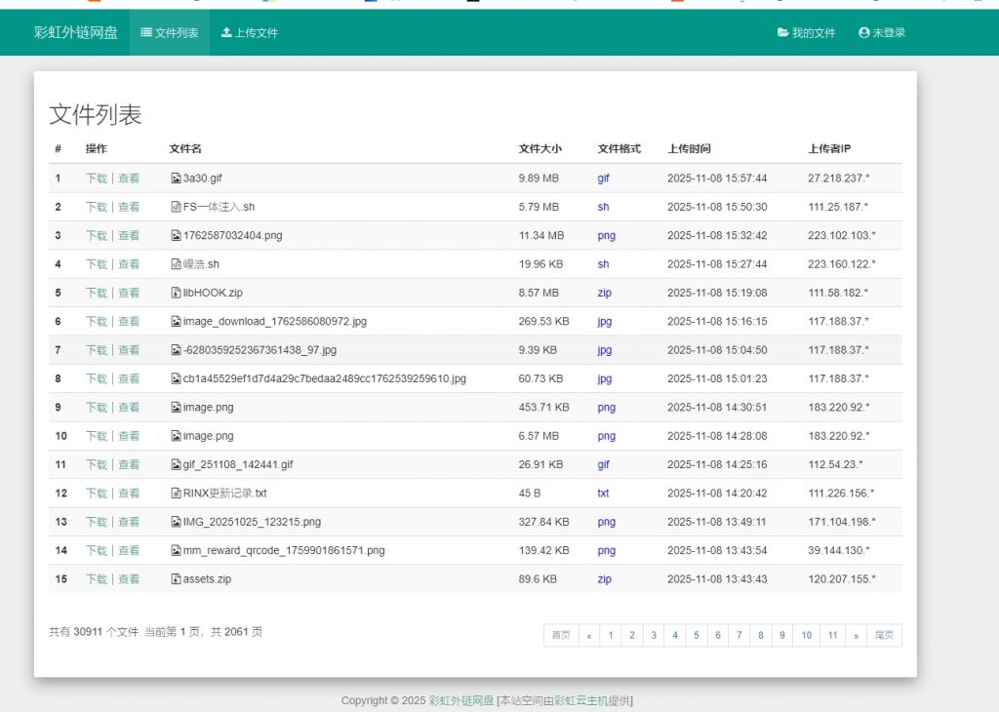999x712 pixels.
Task: Click the user icon beside 未登录
Action: click(862, 32)
